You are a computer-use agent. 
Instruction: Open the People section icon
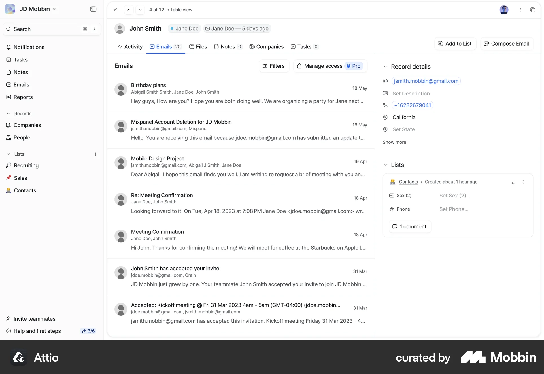(x=9, y=138)
